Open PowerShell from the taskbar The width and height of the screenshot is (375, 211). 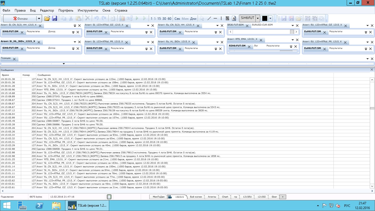(39, 205)
